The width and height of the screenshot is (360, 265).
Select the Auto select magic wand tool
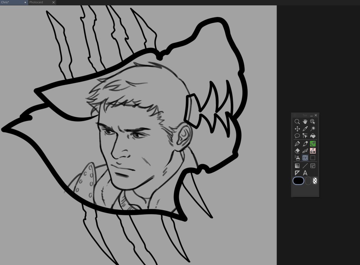coord(313,128)
